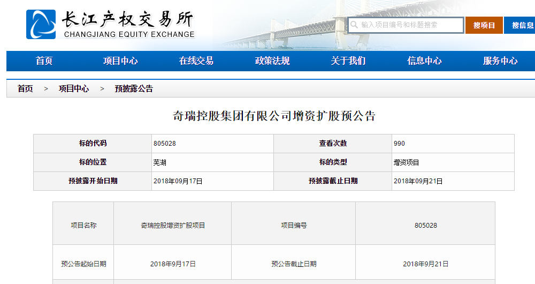
Task: Click the date 2018年09月17日
Action: point(178,182)
